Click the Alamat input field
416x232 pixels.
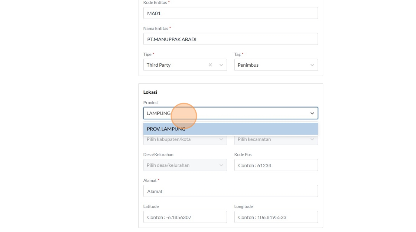pyautogui.click(x=230, y=191)
